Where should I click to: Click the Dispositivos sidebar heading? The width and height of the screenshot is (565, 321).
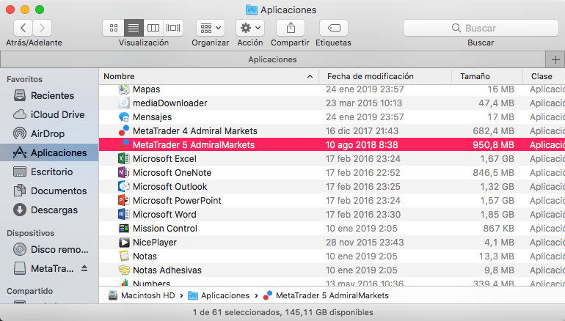pos(30,233)
